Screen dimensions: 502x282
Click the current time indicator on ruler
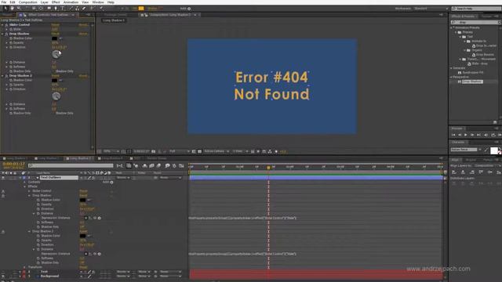point(268,167)
